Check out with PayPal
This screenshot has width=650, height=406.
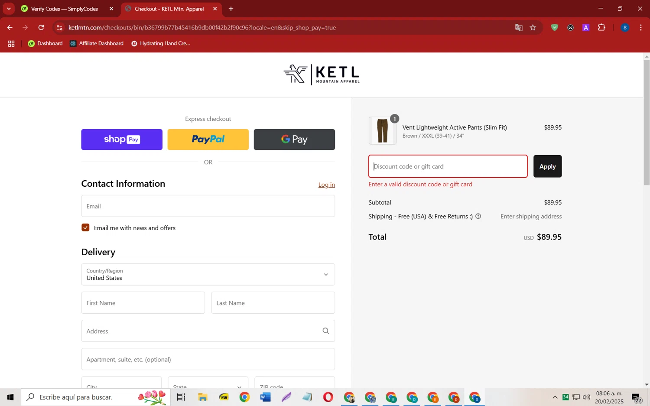(x=208, y=140)
